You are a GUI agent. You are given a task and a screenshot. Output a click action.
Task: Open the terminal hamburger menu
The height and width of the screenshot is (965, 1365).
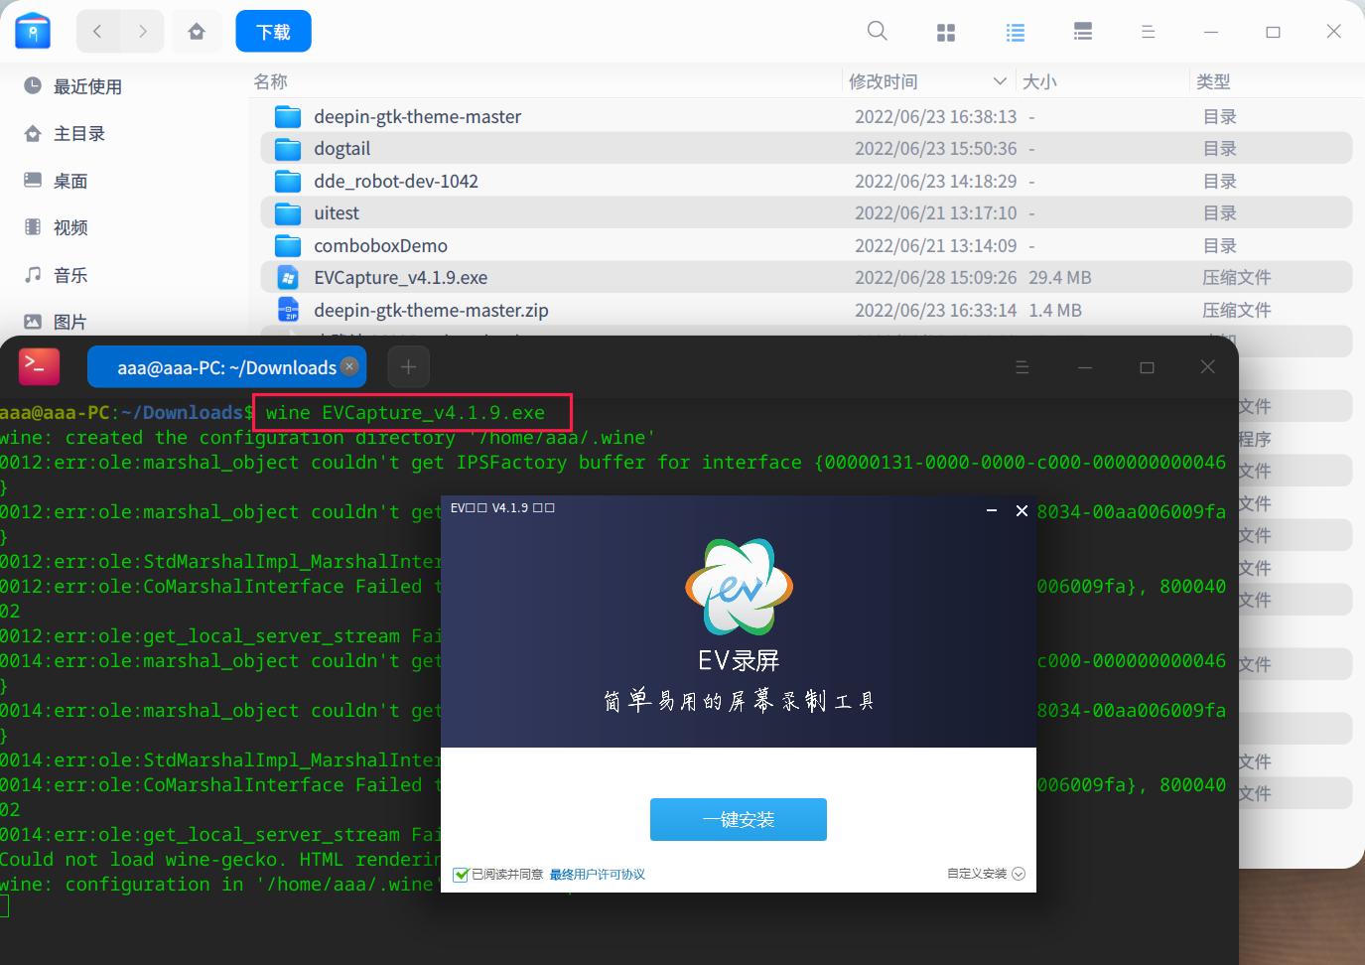pyautogui.click(x=1023, y=367)
